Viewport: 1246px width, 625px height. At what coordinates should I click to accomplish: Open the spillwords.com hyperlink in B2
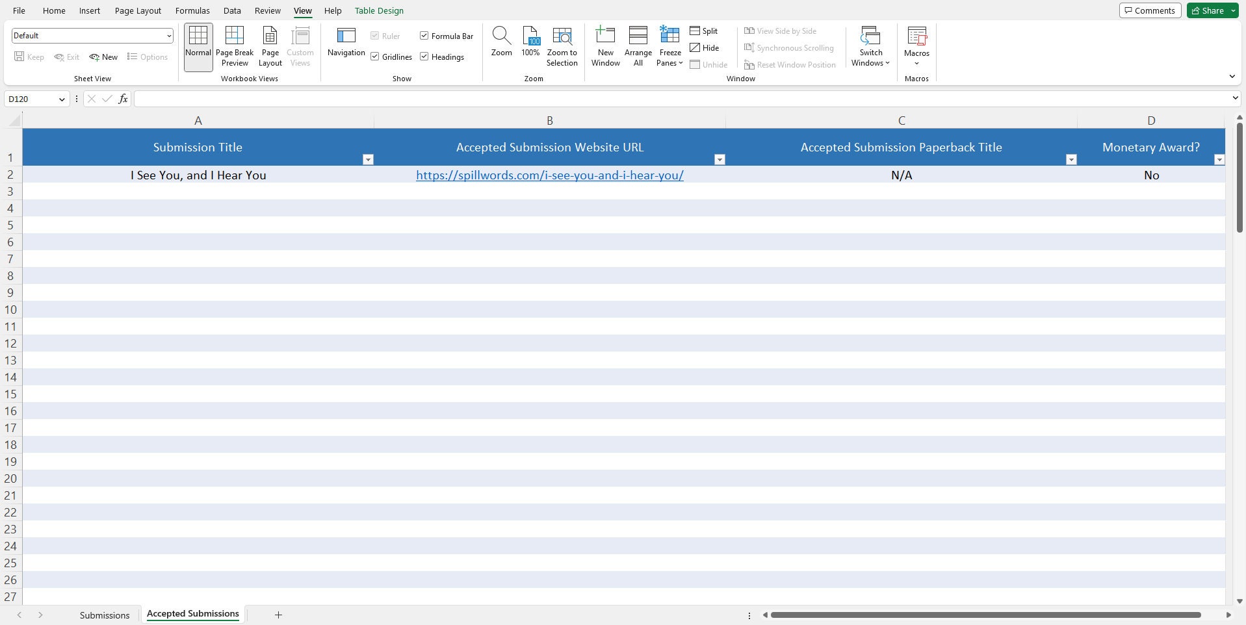click(549, 175)
